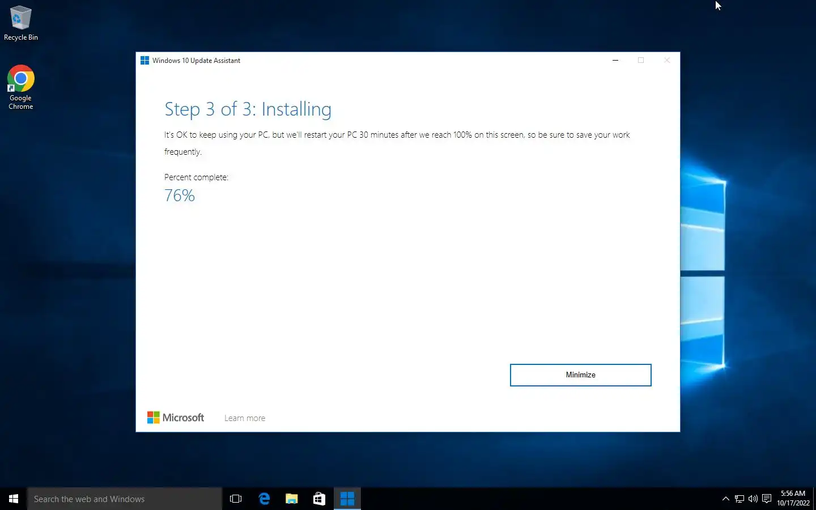Image resolution: width=816 pixels, height=510 pixels.
Task: Open the Action Center notifications icon
Action: click(767, 499)
